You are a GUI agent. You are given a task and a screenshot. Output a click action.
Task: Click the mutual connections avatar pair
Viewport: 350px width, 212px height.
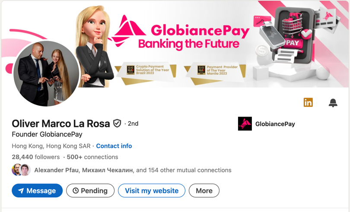click(x=21, y=170)
